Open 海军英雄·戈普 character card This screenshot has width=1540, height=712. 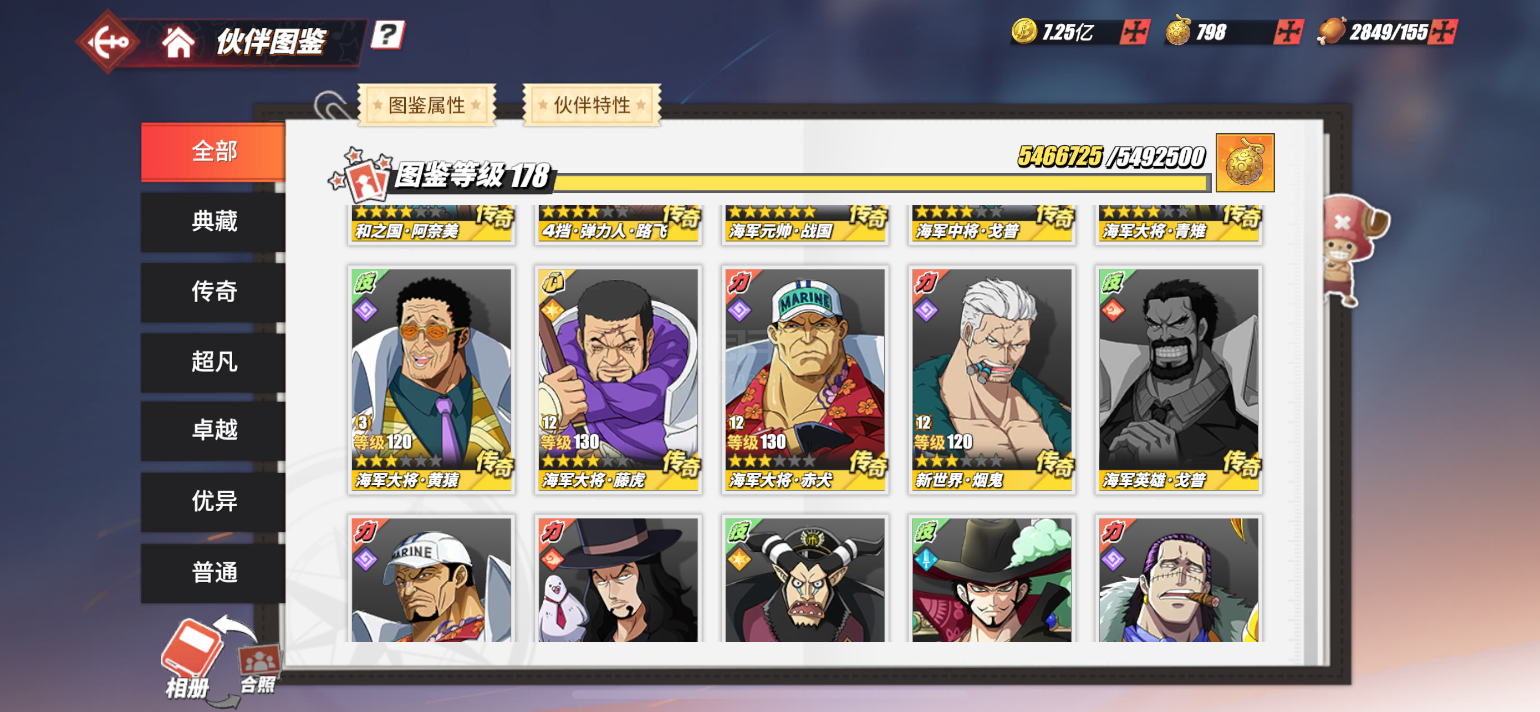coord(1179,380)
